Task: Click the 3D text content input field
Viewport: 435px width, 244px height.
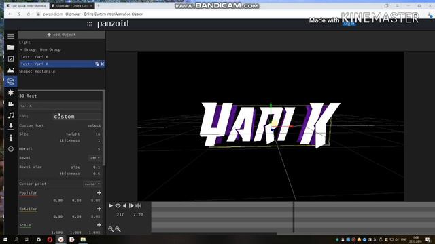Action: coord(60,106)
